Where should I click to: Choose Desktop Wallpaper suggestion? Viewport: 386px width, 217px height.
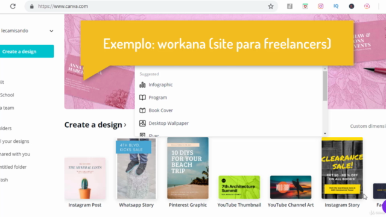(169, 123)
